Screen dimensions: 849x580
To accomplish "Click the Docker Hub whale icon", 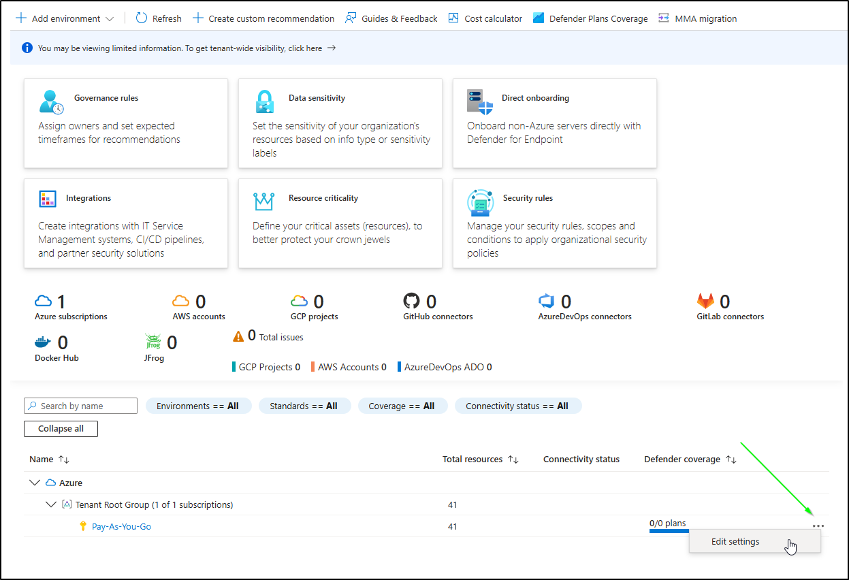I will pos(44,342).
